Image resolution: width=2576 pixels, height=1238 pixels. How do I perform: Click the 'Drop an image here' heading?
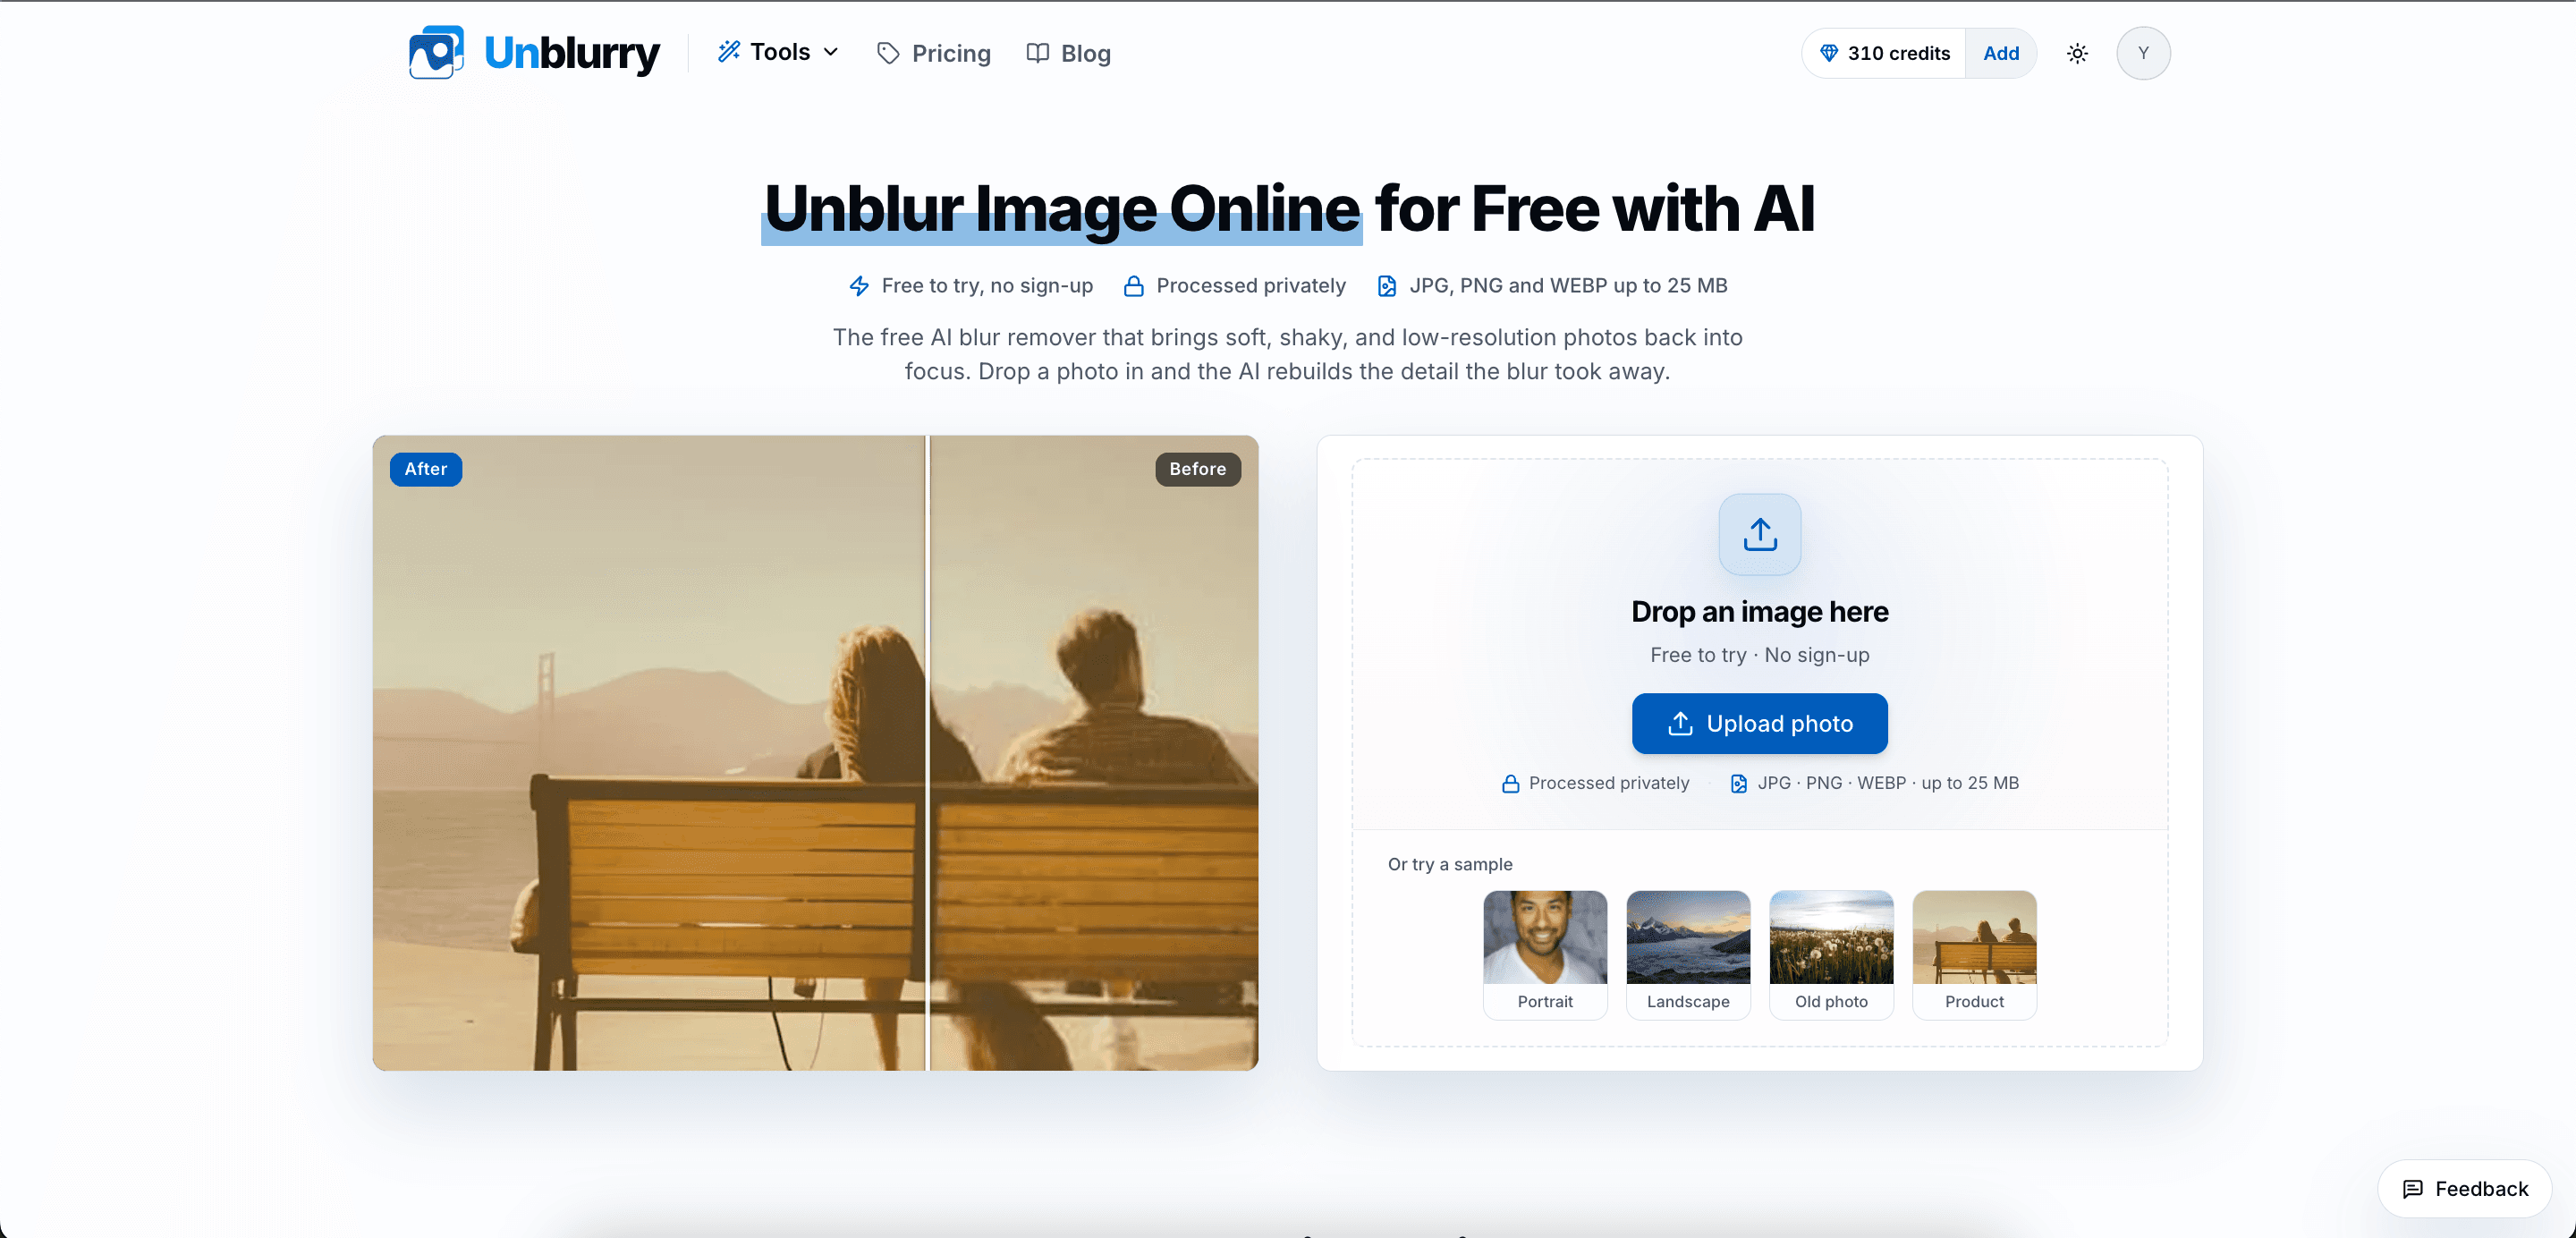click(1760, 611)
